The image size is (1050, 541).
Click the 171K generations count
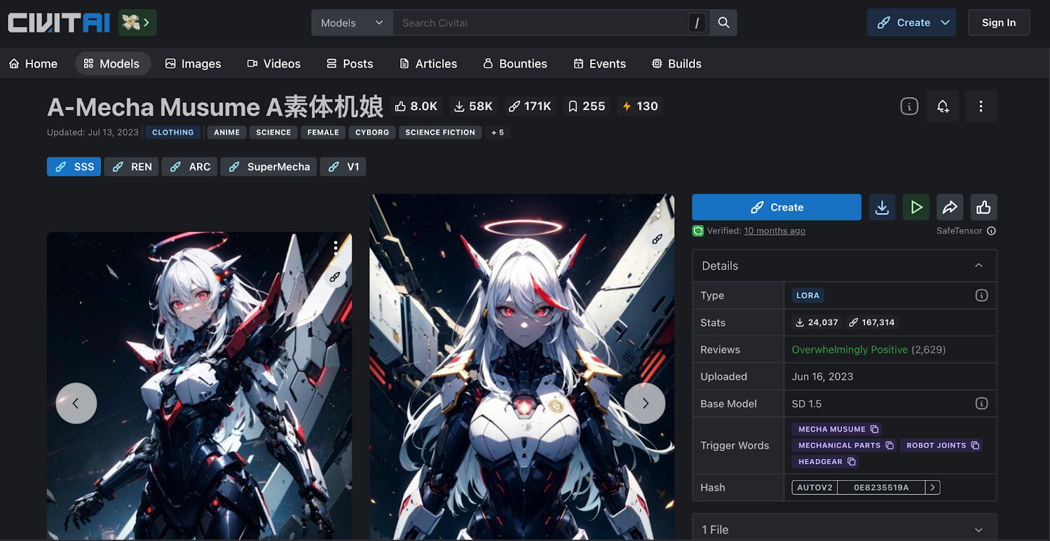530,106
